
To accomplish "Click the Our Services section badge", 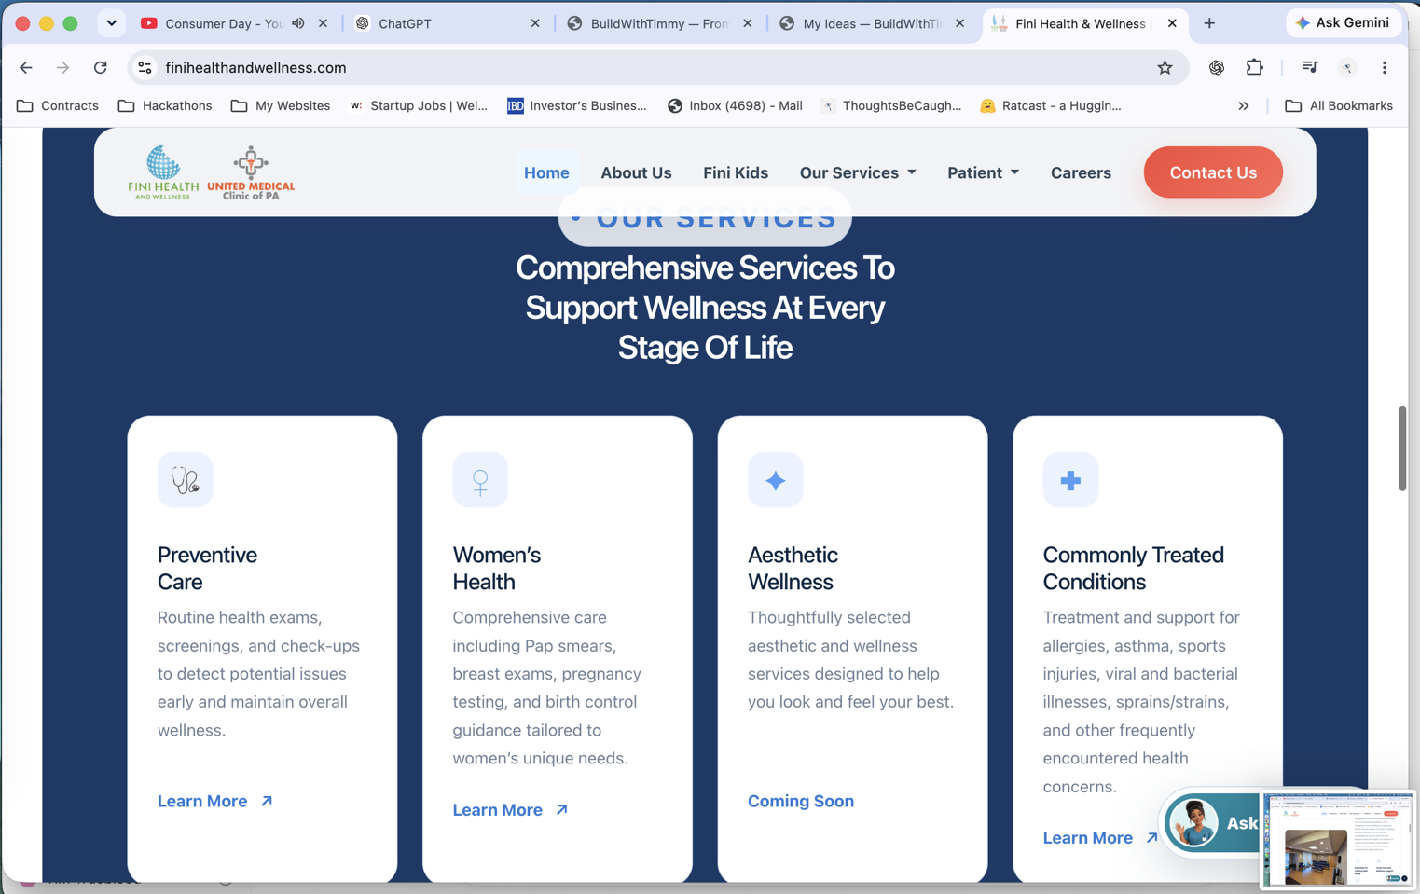I will click(705, 218).
